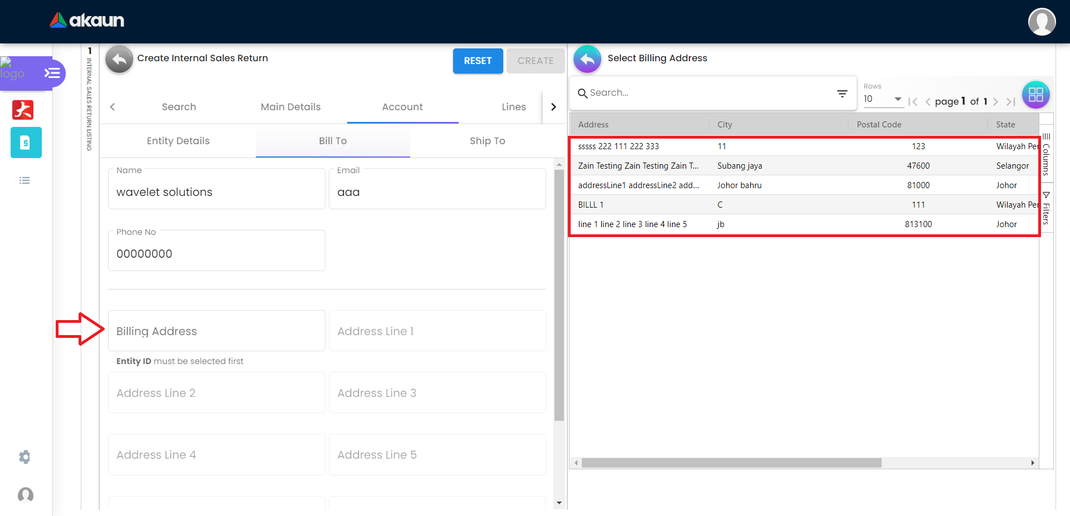The width and height of the screenshot is (1070, 516).
Task: Switch to the Ship To tab
Action: point(487,141)
